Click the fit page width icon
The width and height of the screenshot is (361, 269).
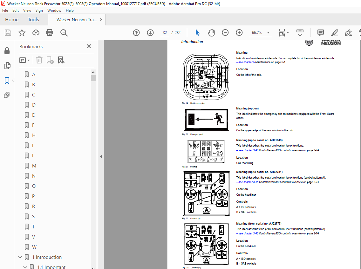(282, 33)
